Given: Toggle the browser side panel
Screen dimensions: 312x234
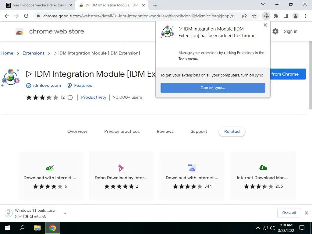Looking at the screenshot, I should [x=286, y=16].
